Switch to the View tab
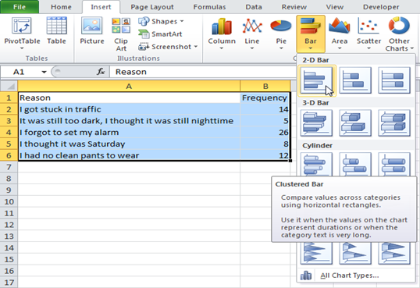 click(335, 7)
